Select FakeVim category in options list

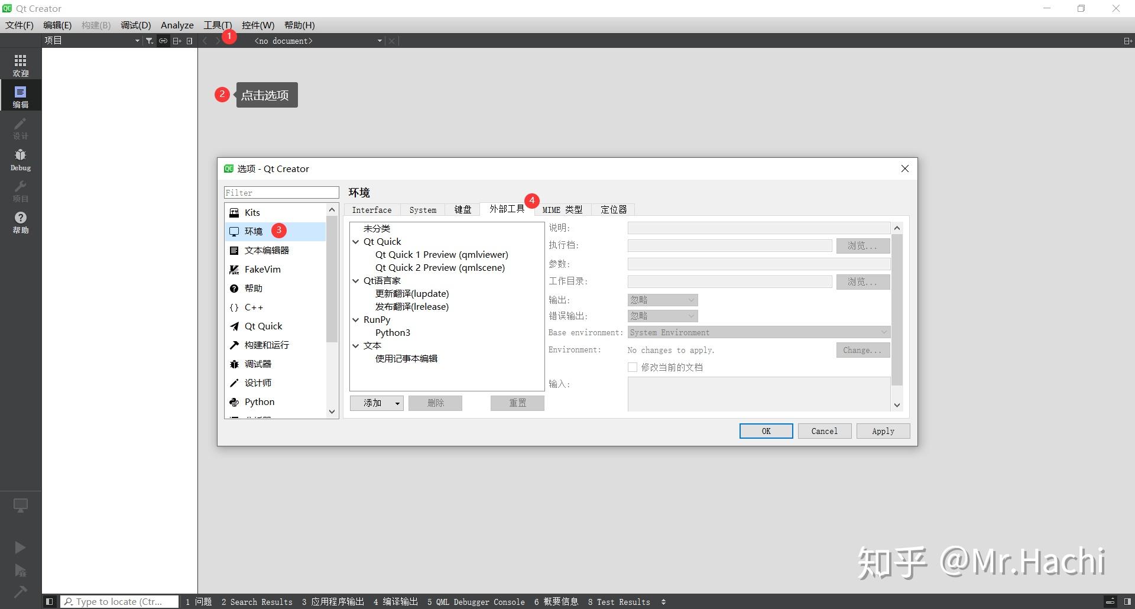(275, 270)
